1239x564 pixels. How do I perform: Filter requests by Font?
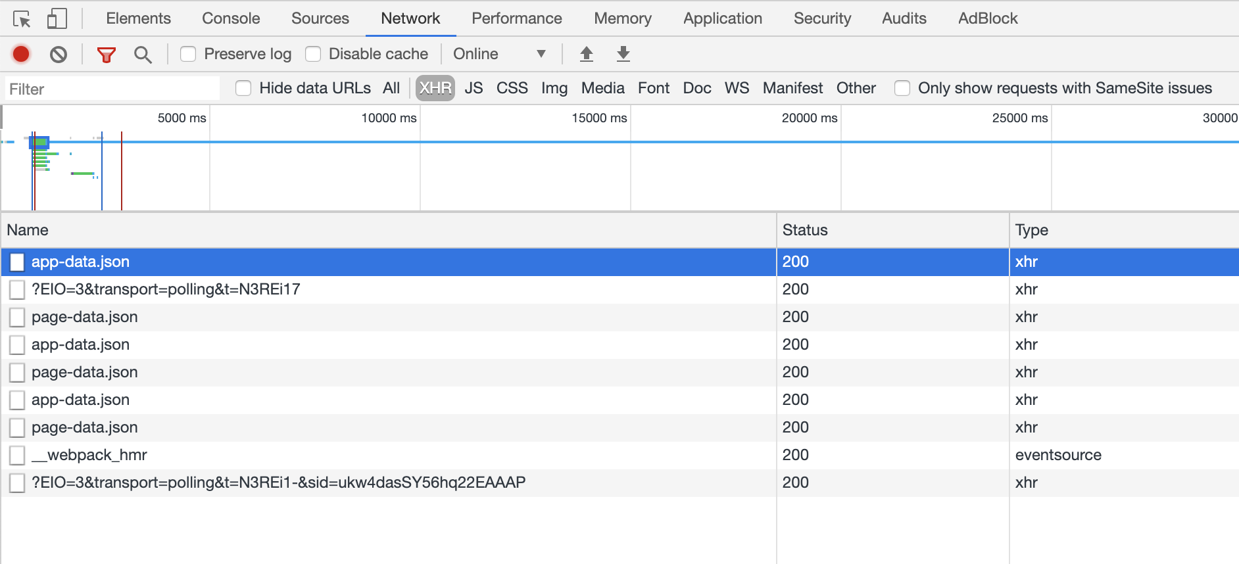point(654,88)
